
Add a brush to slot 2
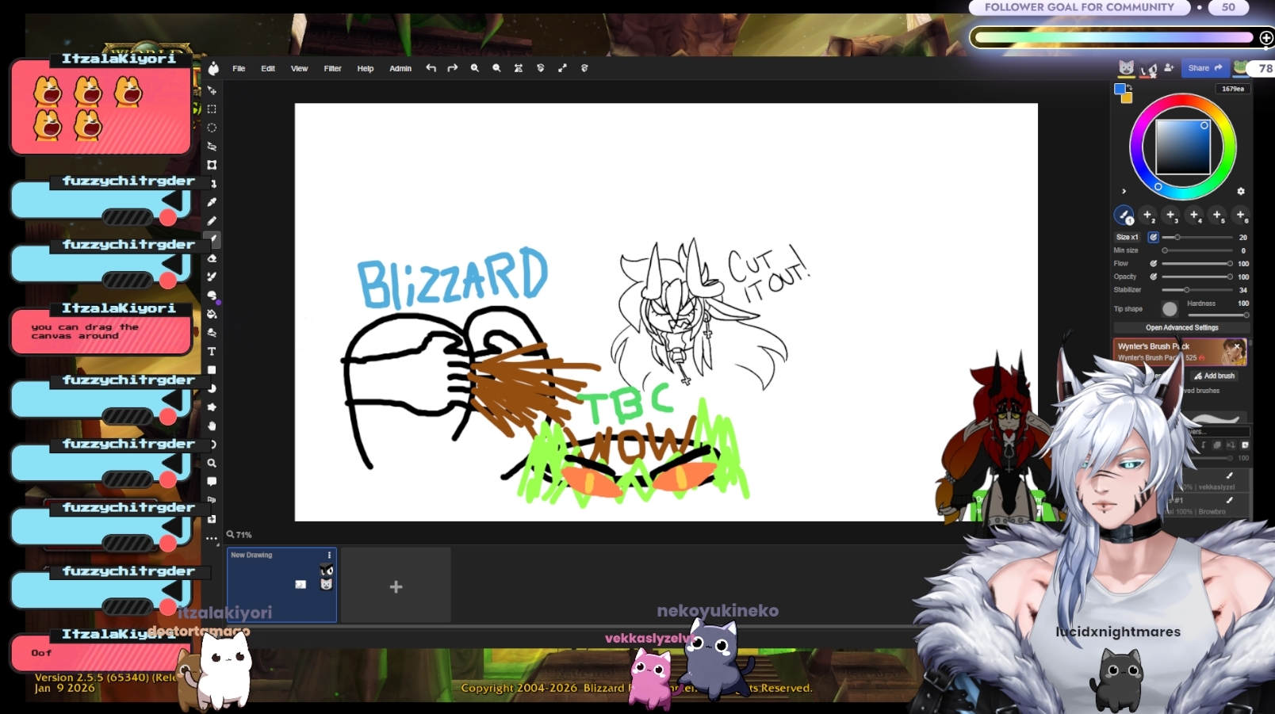pyautogui.click(x=1147, y=215)
